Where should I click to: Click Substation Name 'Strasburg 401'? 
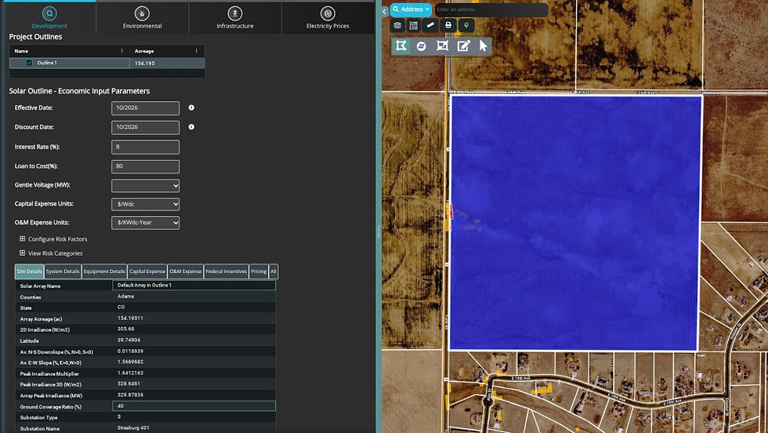[x=133, y=428]
